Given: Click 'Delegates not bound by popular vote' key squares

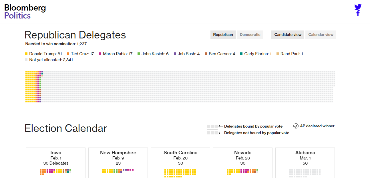Looking at the screenshot, I should coord(212,133).
